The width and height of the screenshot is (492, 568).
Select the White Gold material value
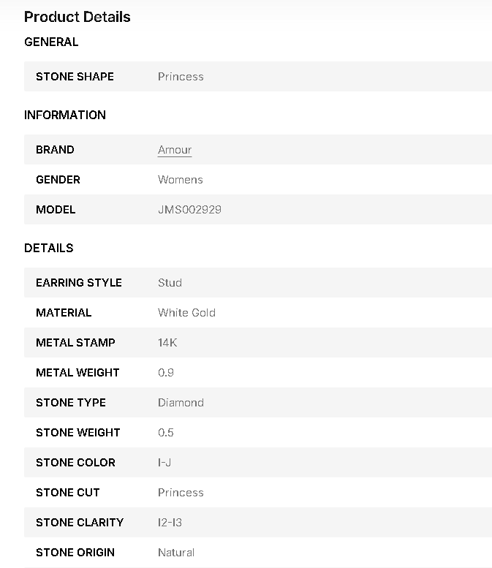click(186, 313)
